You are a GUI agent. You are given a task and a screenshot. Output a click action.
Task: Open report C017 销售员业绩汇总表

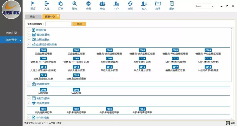point(175,68)
